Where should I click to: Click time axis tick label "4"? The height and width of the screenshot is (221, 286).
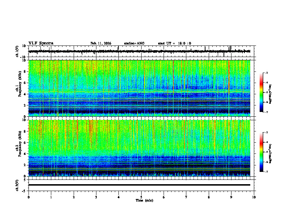(x=119, y=197)
